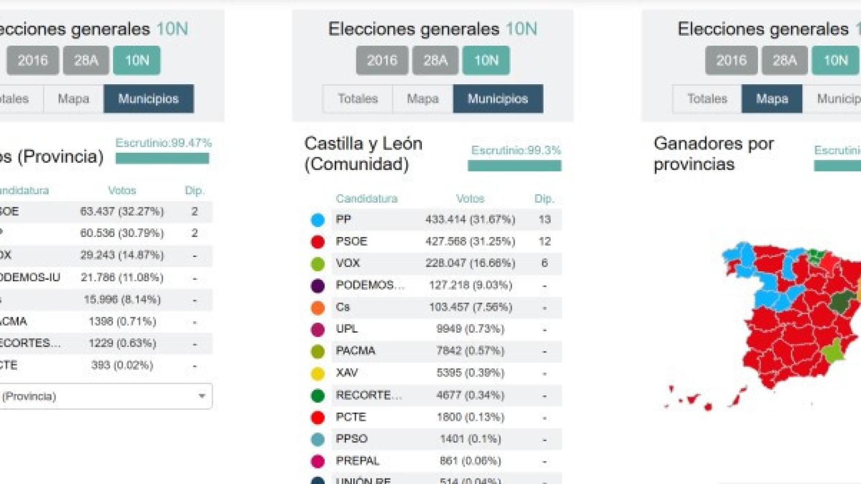
Task: Select the 10N election in middle panel
Action: point(486,60)
